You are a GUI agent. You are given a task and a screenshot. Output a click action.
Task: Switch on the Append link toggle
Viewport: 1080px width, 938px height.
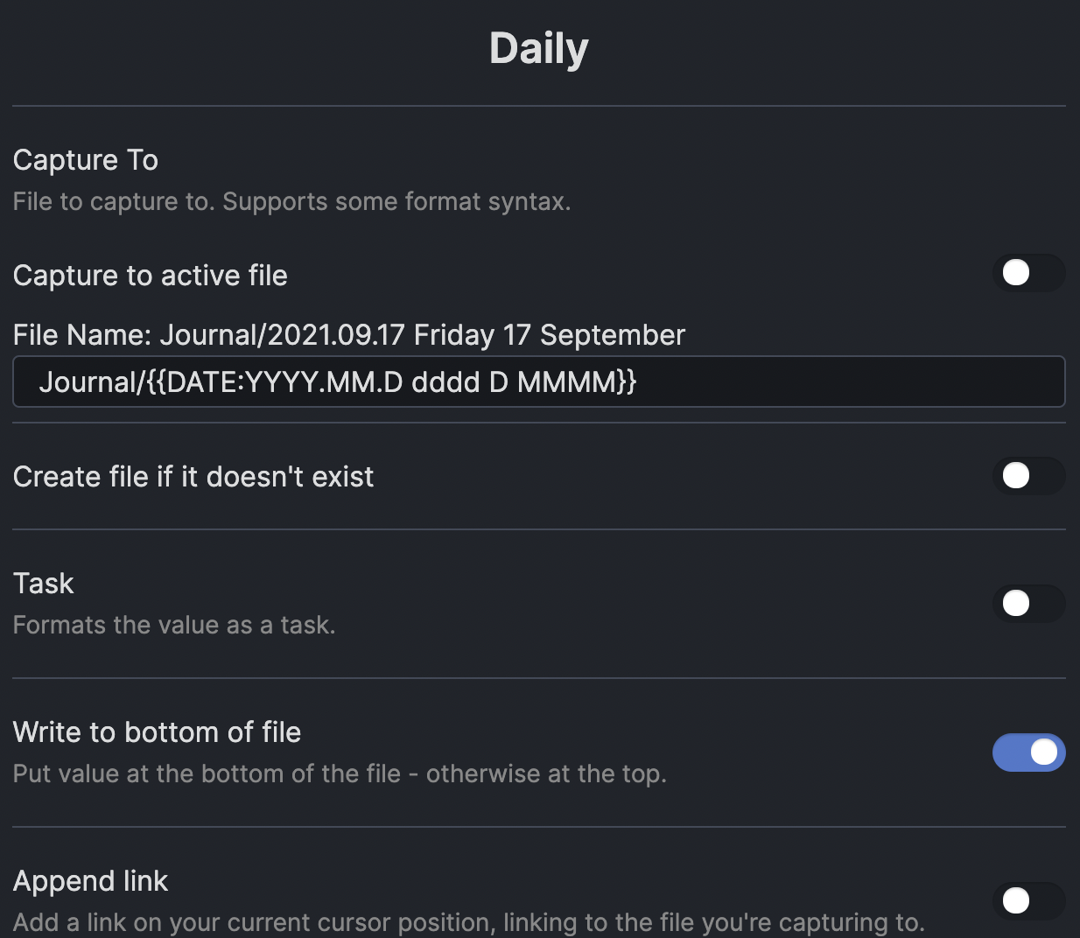[1028, 900]
